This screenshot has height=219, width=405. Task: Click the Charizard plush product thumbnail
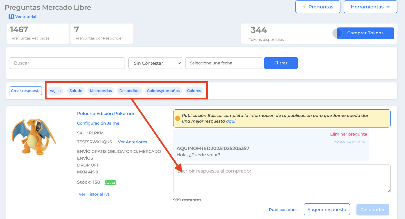(x=34, y=136)
